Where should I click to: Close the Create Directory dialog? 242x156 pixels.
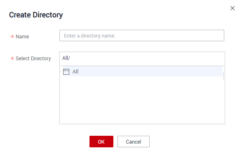click(233, 8)
